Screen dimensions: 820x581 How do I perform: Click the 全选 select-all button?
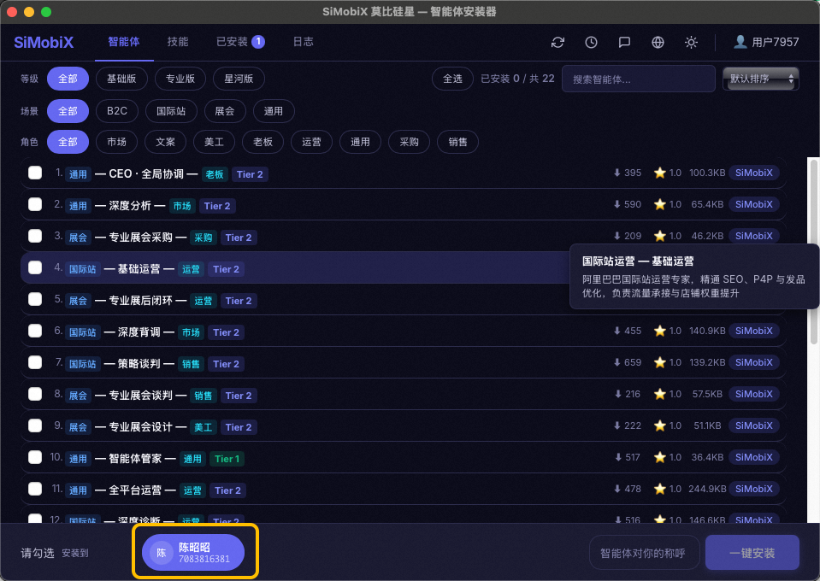click(x=452, y=79)
